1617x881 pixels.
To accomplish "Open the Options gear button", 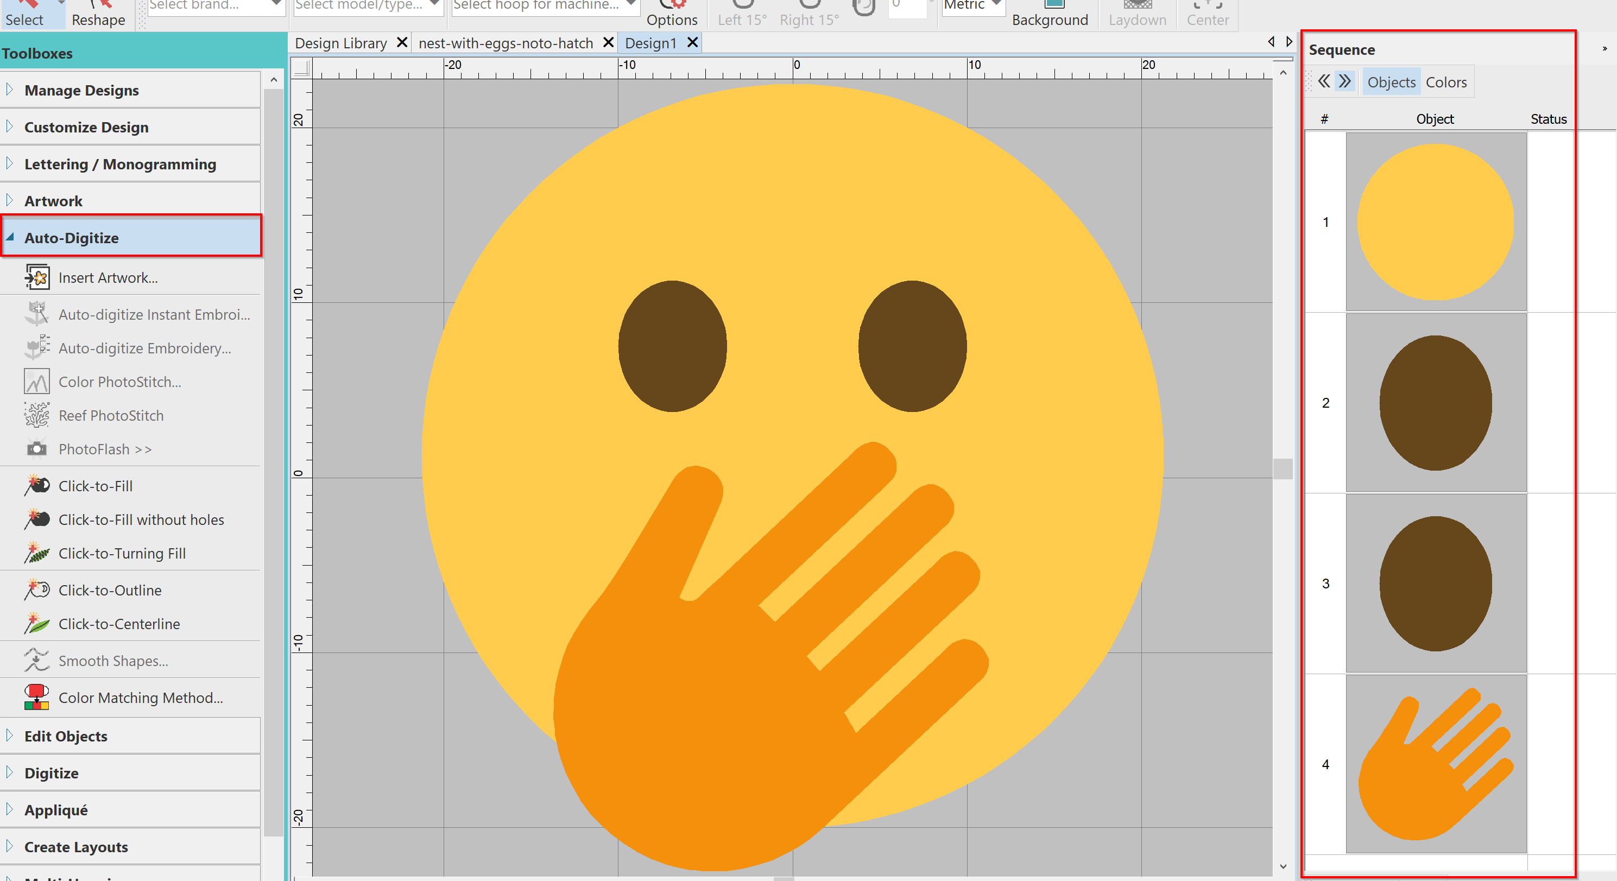I will point(672,14).
